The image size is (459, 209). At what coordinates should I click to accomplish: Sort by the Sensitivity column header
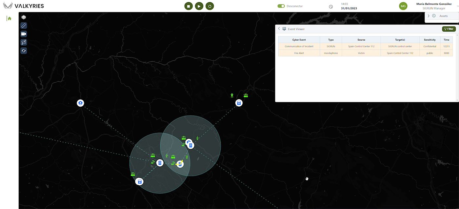click(x=429, y=40)
